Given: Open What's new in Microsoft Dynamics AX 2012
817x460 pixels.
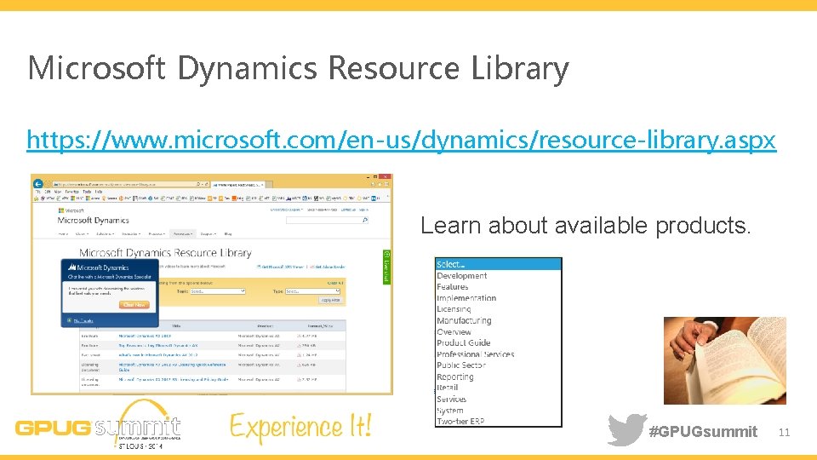Looking at the screenshot, I should click(158, 354).
